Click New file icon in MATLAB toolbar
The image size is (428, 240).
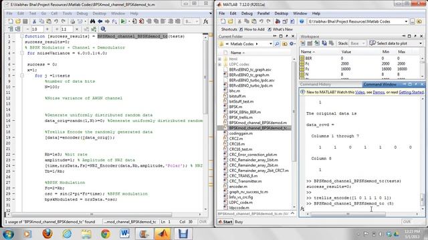click(x=223, y=21)
